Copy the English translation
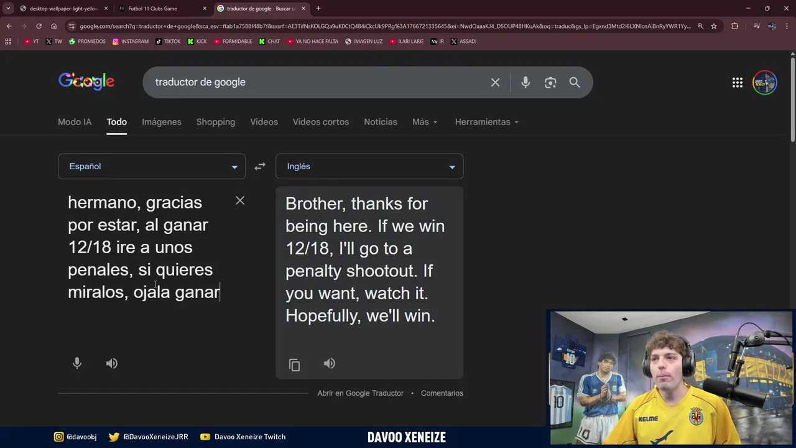This screenshot has width=796, height=448. [295, 365]
